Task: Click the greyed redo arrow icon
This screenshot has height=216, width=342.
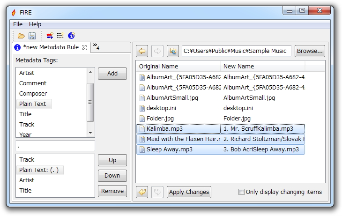Action: point(157,192)
